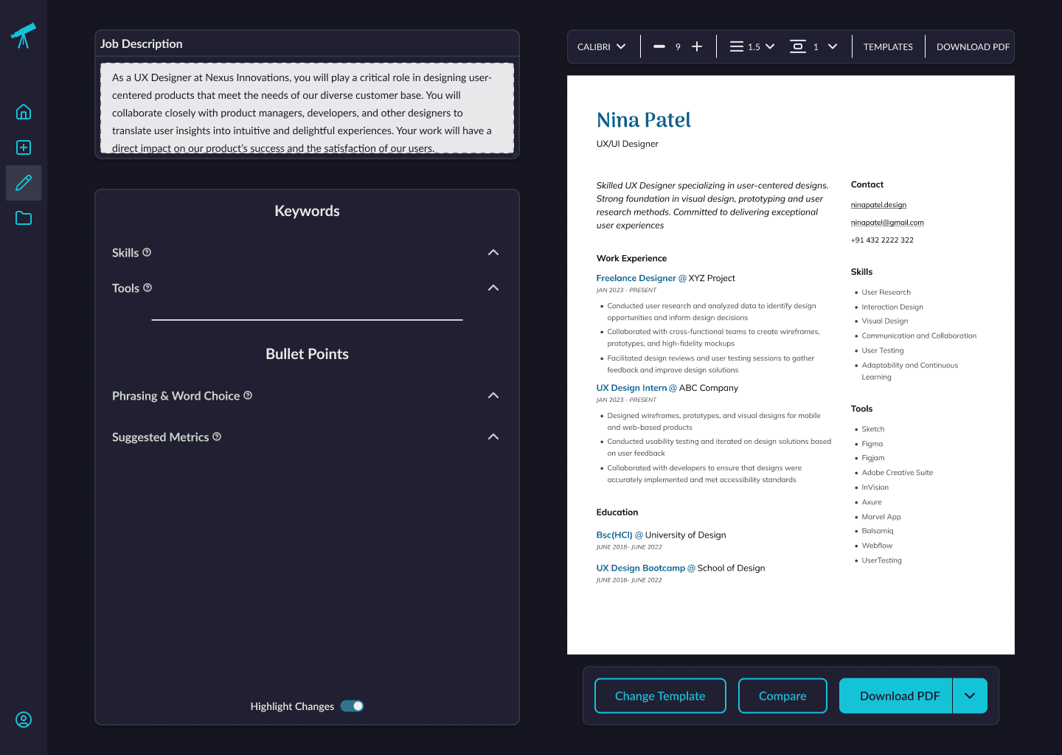
Task: Click the Balsamiq tool entry
Action: (877, 531)
